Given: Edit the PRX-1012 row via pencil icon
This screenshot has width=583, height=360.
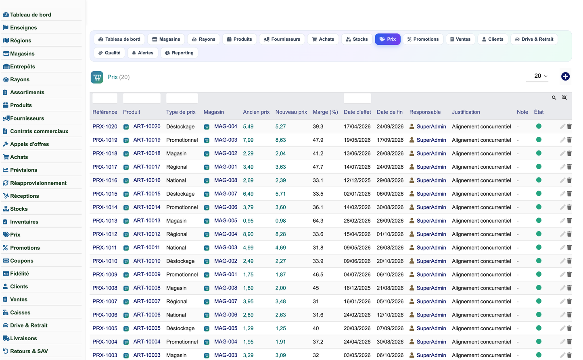Looking at the screenshot, I should coord(562,234).
